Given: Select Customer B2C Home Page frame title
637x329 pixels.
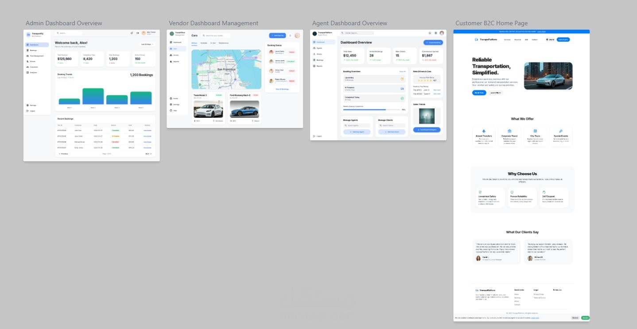Looking at the screenshot, I should click(492, 23).
